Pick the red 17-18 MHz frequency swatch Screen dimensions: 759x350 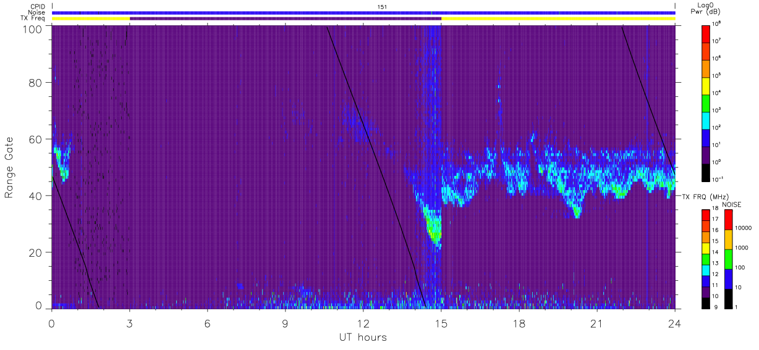(x=706, y=215)
